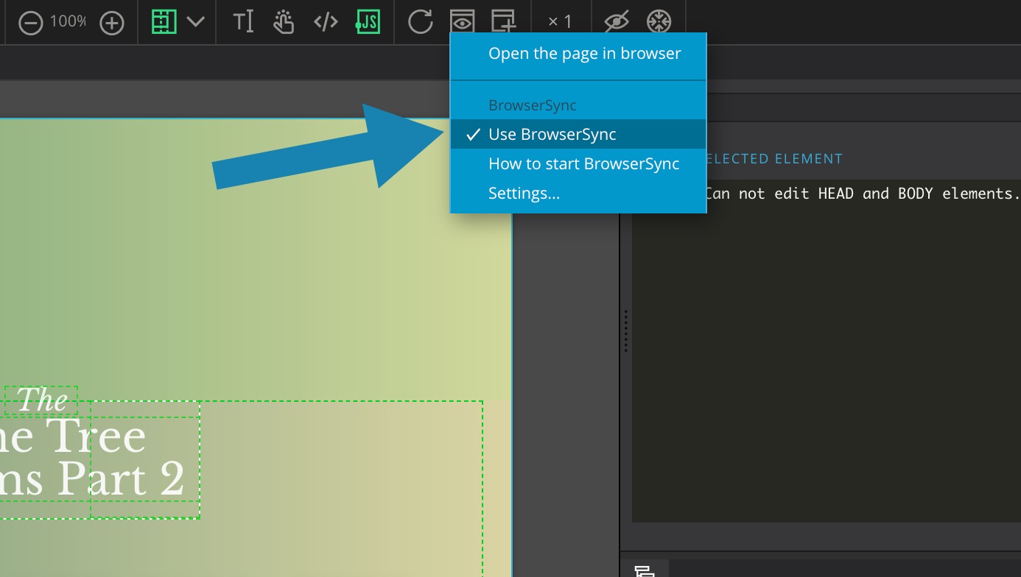Activate the inline text editing tool
1021x577 pixels.
tap(243, 22)
